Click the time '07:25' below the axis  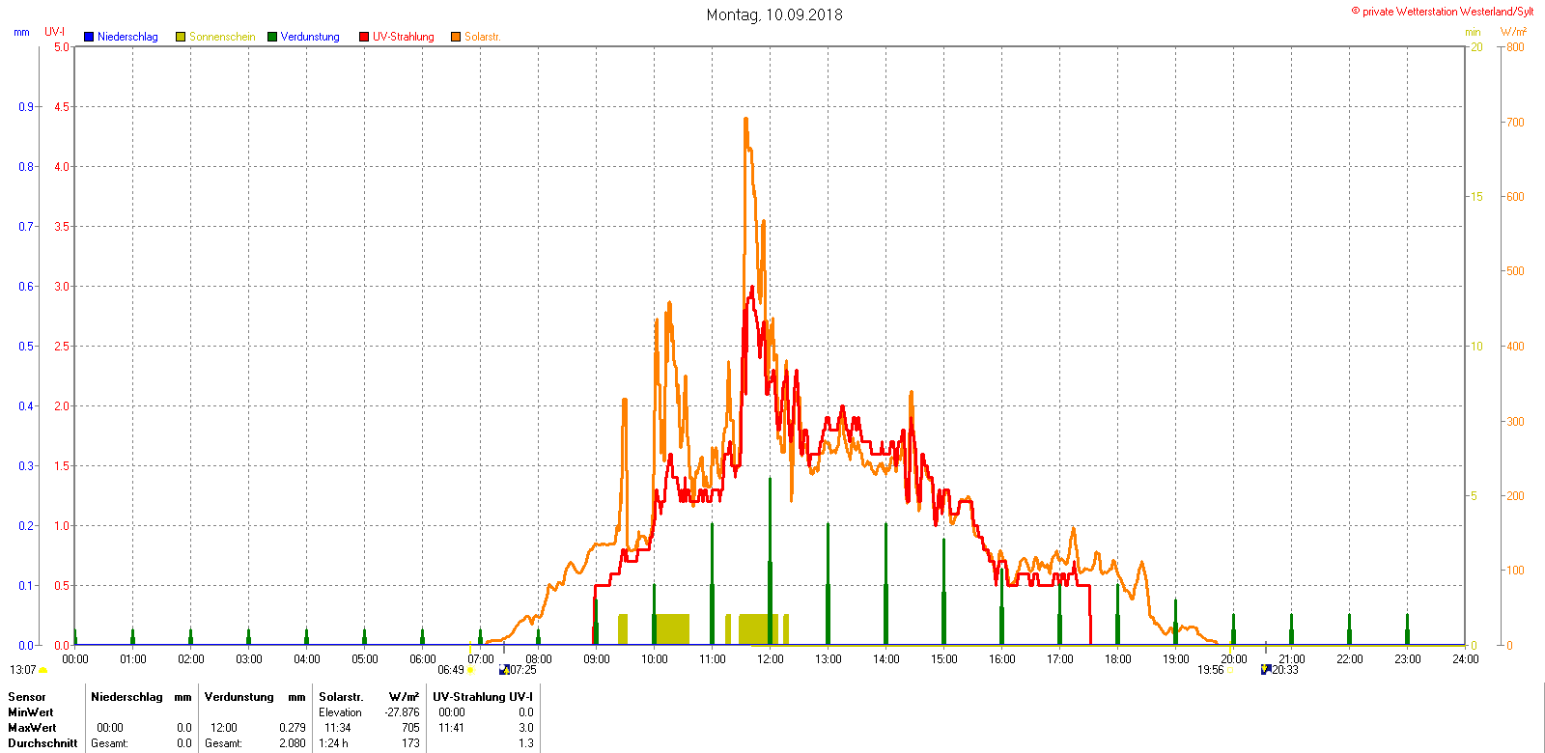pos(523,670)
